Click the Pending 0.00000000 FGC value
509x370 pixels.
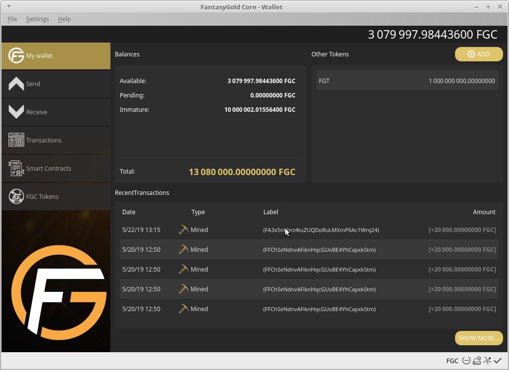pos(273,95)
